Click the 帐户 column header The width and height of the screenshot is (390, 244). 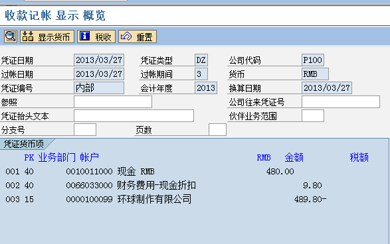coord(89,158)
